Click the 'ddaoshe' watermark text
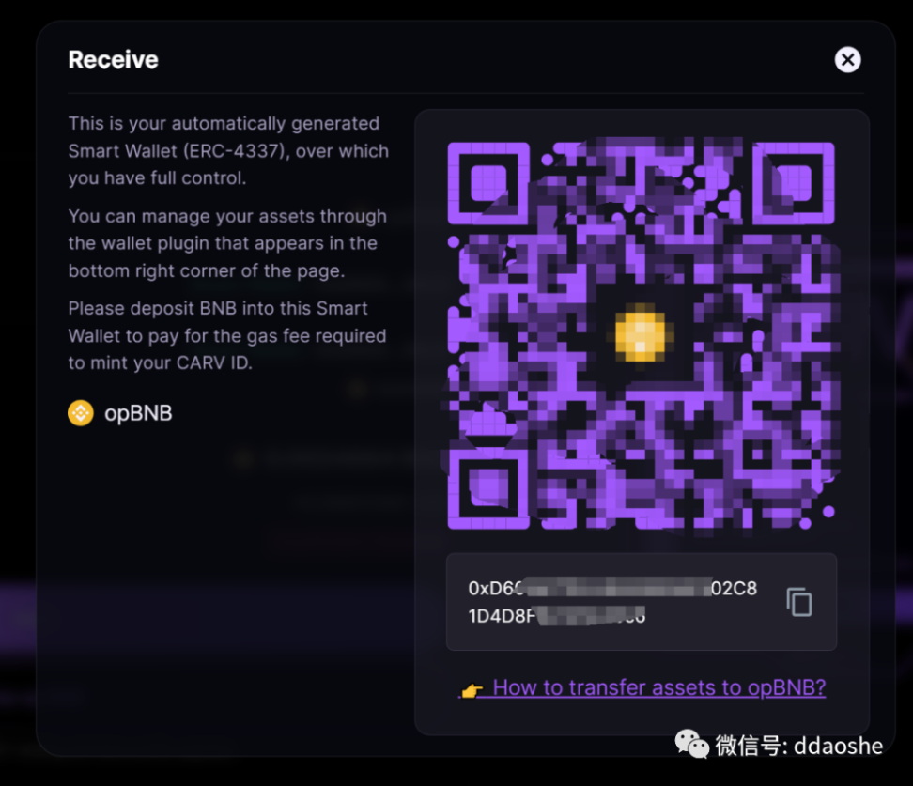 coord(838,746)
